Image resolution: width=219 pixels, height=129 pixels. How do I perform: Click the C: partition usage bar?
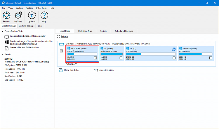pyautogui.click(x=151, y=54)
